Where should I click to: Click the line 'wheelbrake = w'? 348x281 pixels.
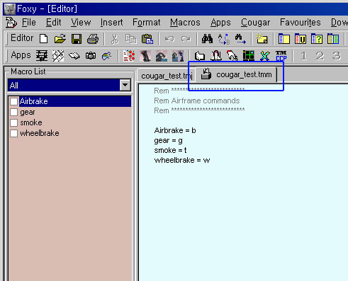[x=182, y=160]
